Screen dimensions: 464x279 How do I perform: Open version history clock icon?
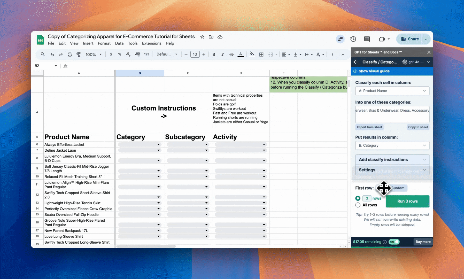[x=353, y=39]
